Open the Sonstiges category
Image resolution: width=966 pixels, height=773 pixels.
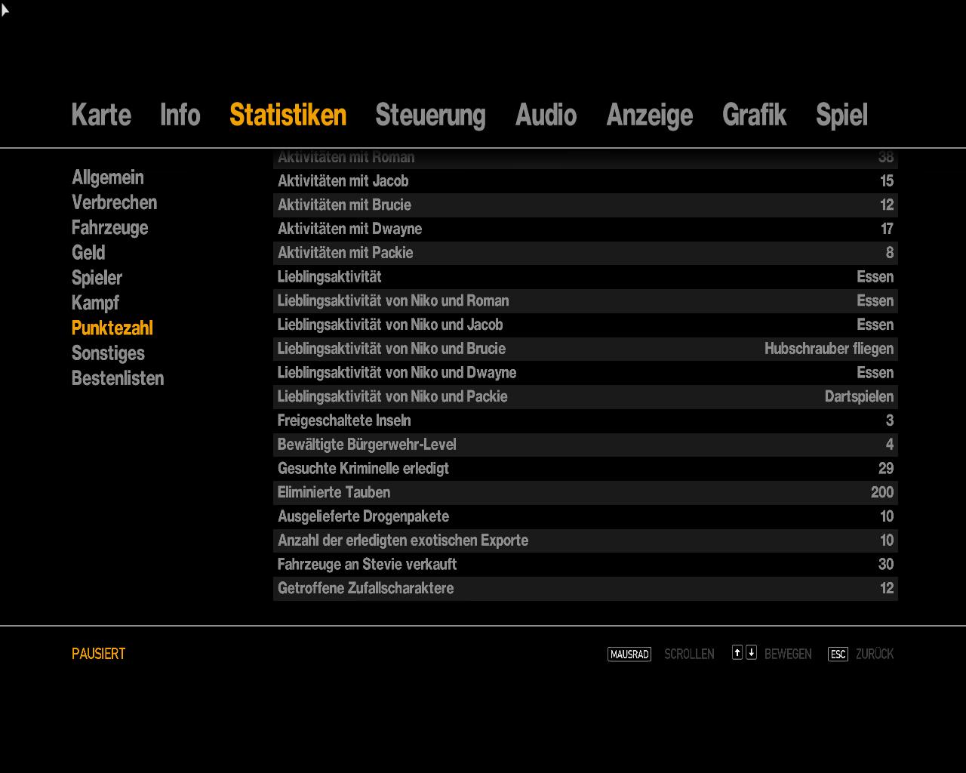click(x=108, y=353)
